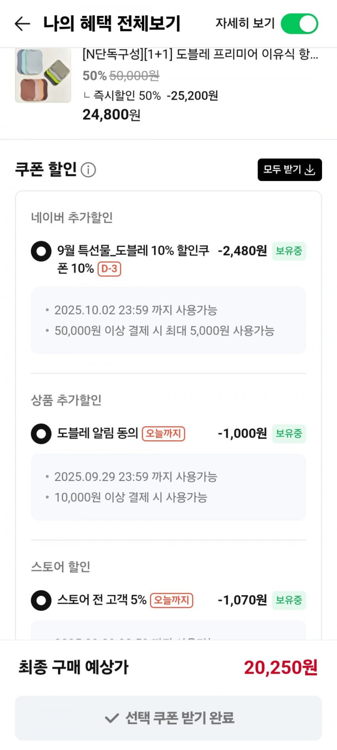Tap 오늘까지 badge next to 도블레 알림 동의
This screenshot has height=750, width=337.
pyautogui.click(x=163, y=433)
